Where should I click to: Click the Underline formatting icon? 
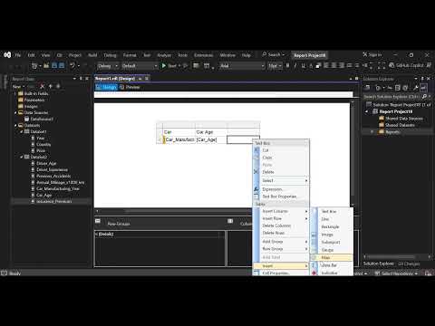coord(303,65)
